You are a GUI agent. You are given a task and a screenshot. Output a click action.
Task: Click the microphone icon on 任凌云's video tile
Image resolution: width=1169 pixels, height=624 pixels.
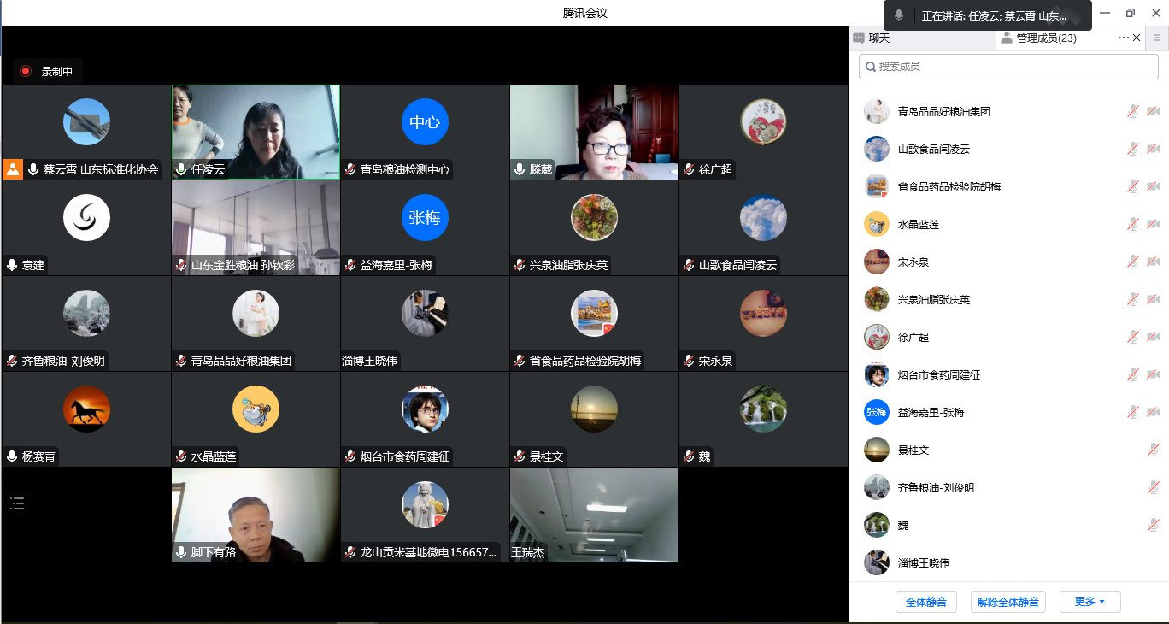(181, 169)
